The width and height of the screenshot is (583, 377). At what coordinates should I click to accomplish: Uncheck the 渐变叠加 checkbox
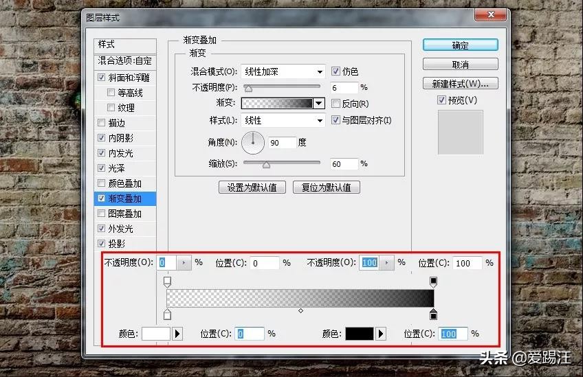101,198
